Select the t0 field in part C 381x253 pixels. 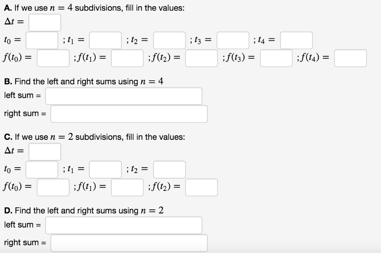[41, 169]
